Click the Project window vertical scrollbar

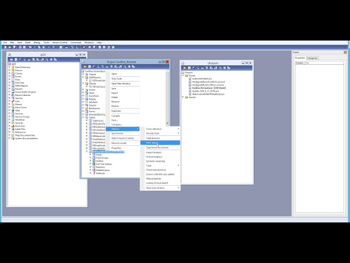pyautogui.click(x=167, y=99)
